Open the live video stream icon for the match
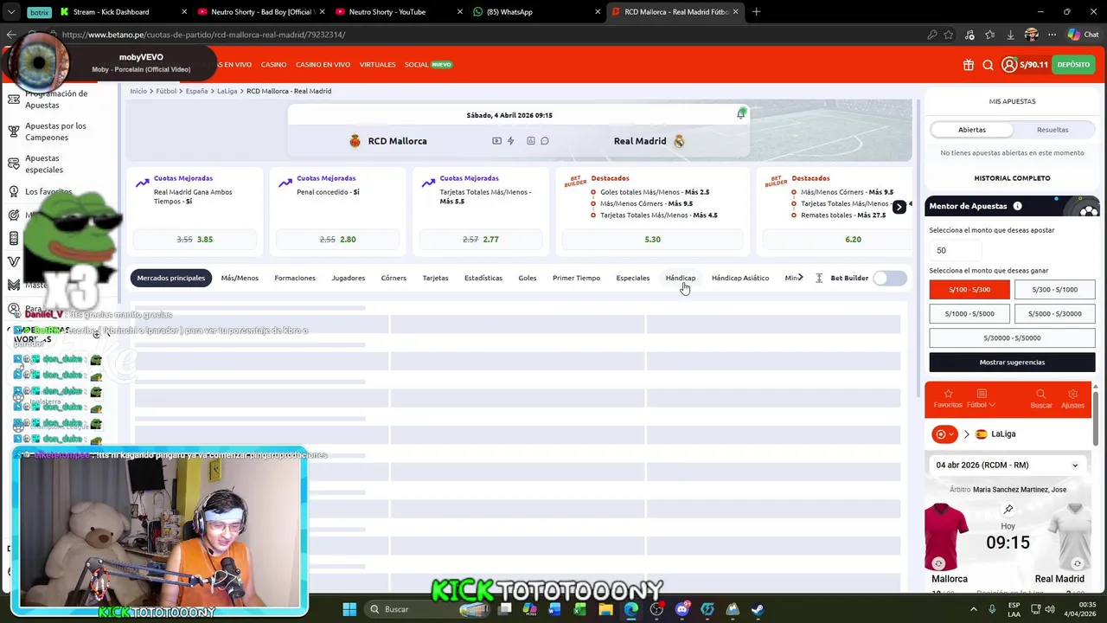This screenshot has height=623, width=1107. pyautogui.click(x=496, y=141)
